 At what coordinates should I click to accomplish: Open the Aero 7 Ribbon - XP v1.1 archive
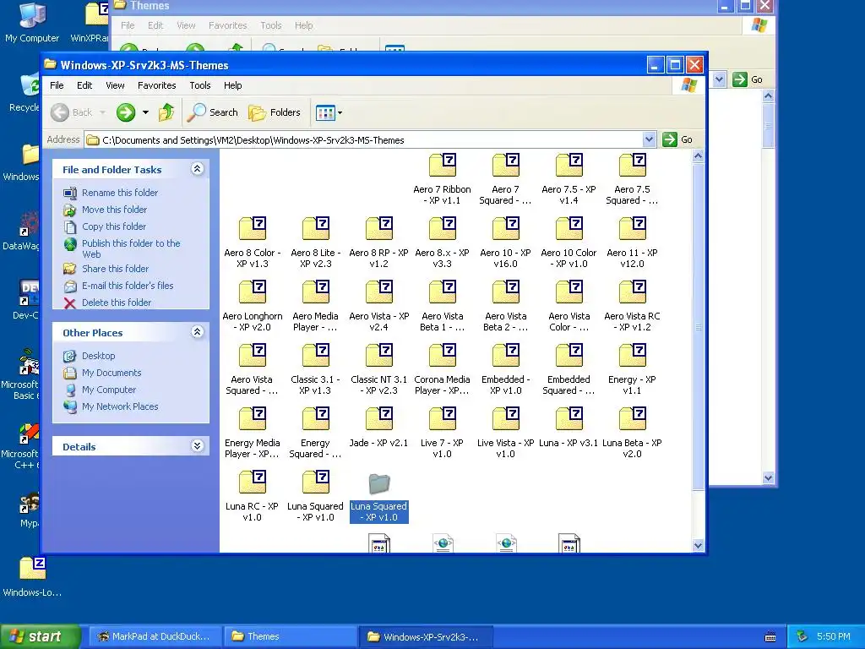tap(442, 179)
